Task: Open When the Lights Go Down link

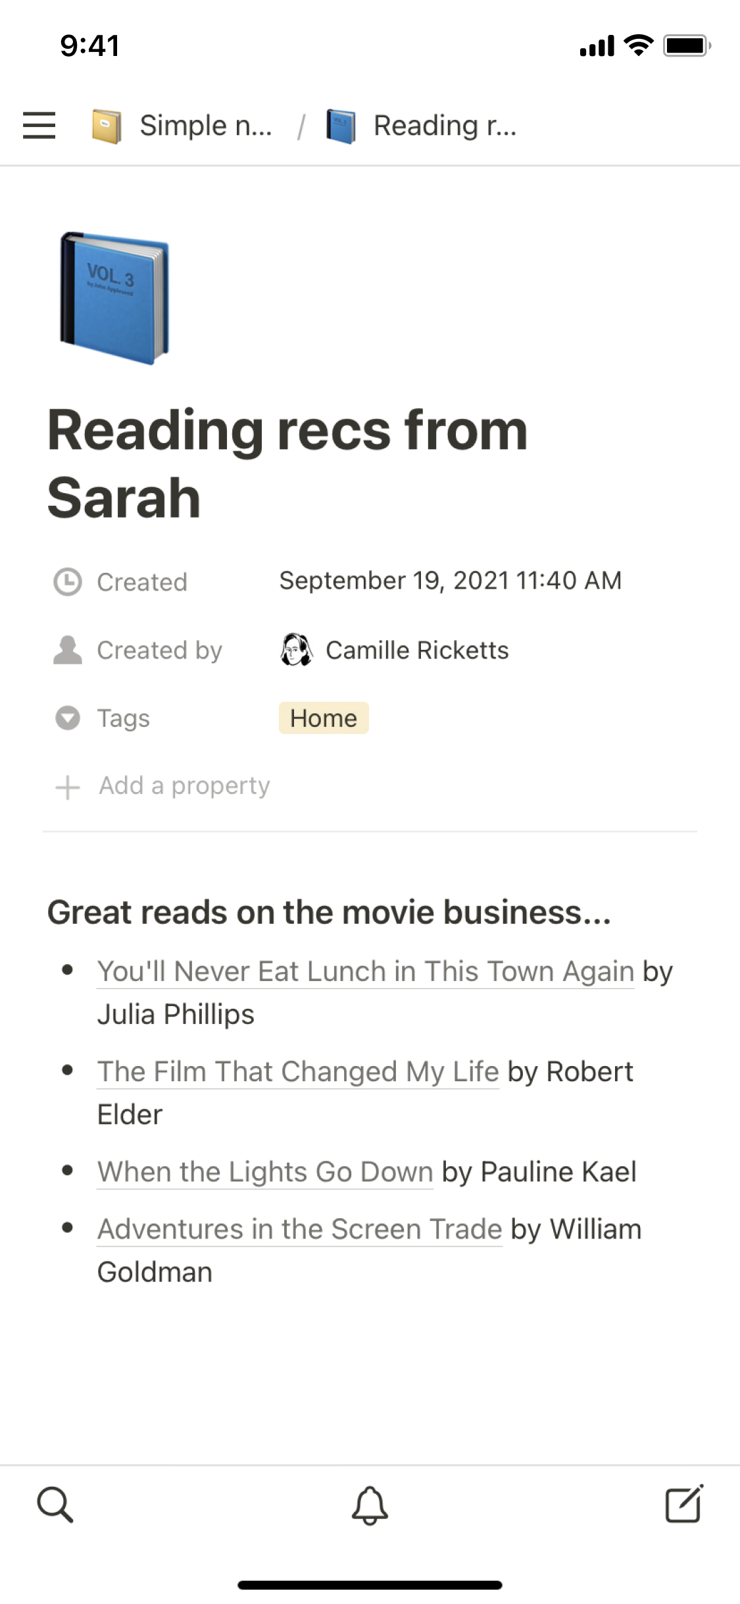Action: [265, 1172]
